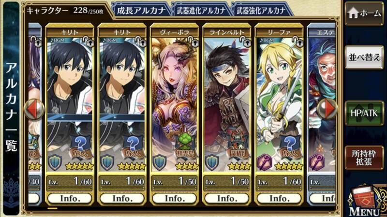Image resolution: width=387 pixels, height=217 pixels.
Task: Toggle the HP/ATK display button
Action: [364, 113]
